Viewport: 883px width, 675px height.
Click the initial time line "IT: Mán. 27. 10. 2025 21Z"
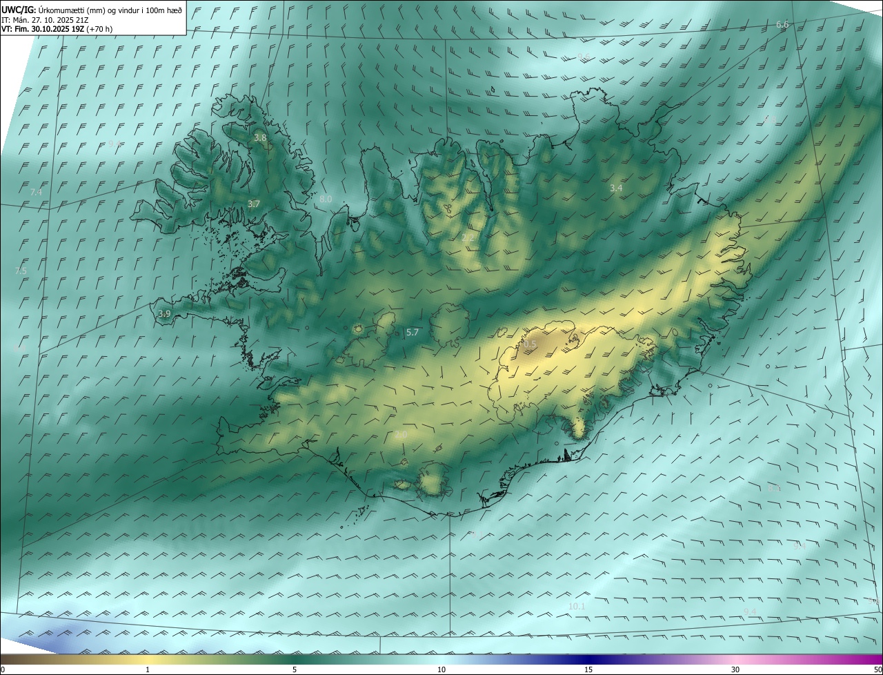[45, 20]
